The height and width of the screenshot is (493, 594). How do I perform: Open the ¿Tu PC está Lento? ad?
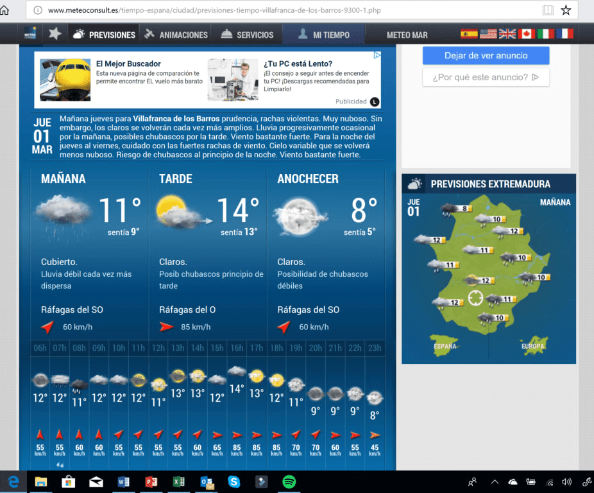tap(298, 64)
